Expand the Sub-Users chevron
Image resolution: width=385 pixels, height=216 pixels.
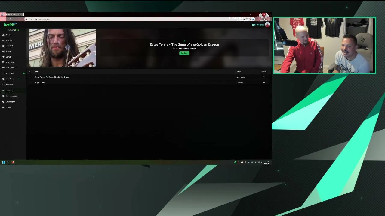point(25,79)
